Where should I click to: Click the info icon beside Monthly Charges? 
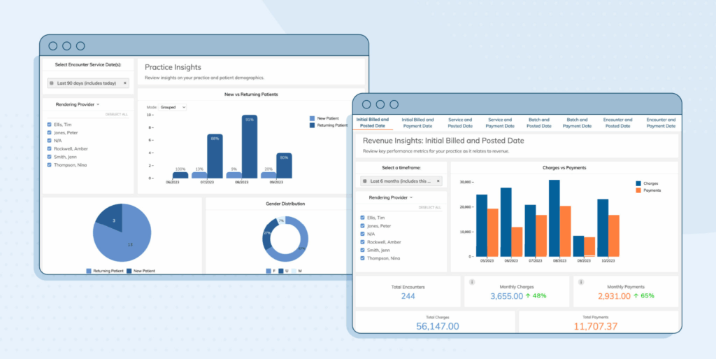pos(472,282)
